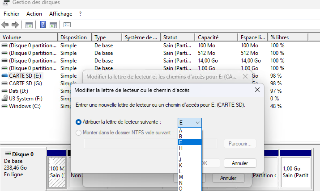Sort by the Type column header
The width and height of the screenshot is (320, 191).
click(x=107, y=37)
